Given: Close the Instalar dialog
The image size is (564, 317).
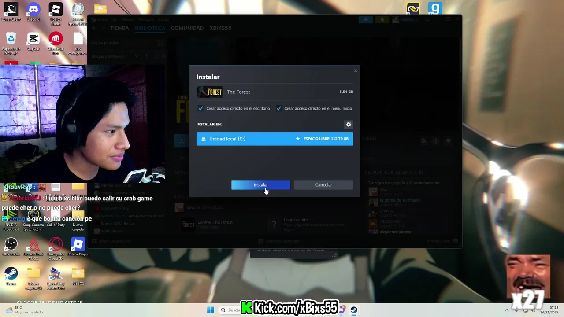Looking at the screenshot, I should [x=356, y=71].
